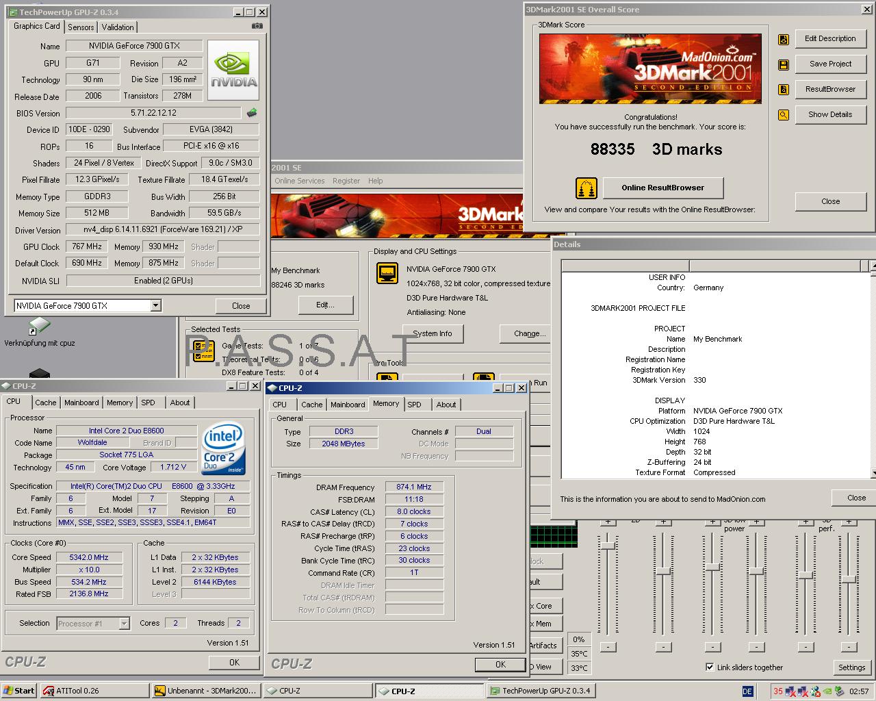
Task: Click the Intel Core 2 Duo logo in CPU-Z
Action: click(x=223, y=448)
